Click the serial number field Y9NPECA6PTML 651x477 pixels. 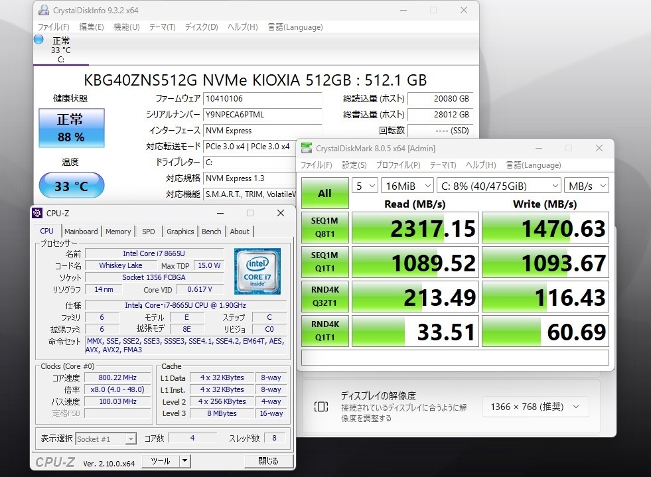pyautogui.click(x=262, y=115)
